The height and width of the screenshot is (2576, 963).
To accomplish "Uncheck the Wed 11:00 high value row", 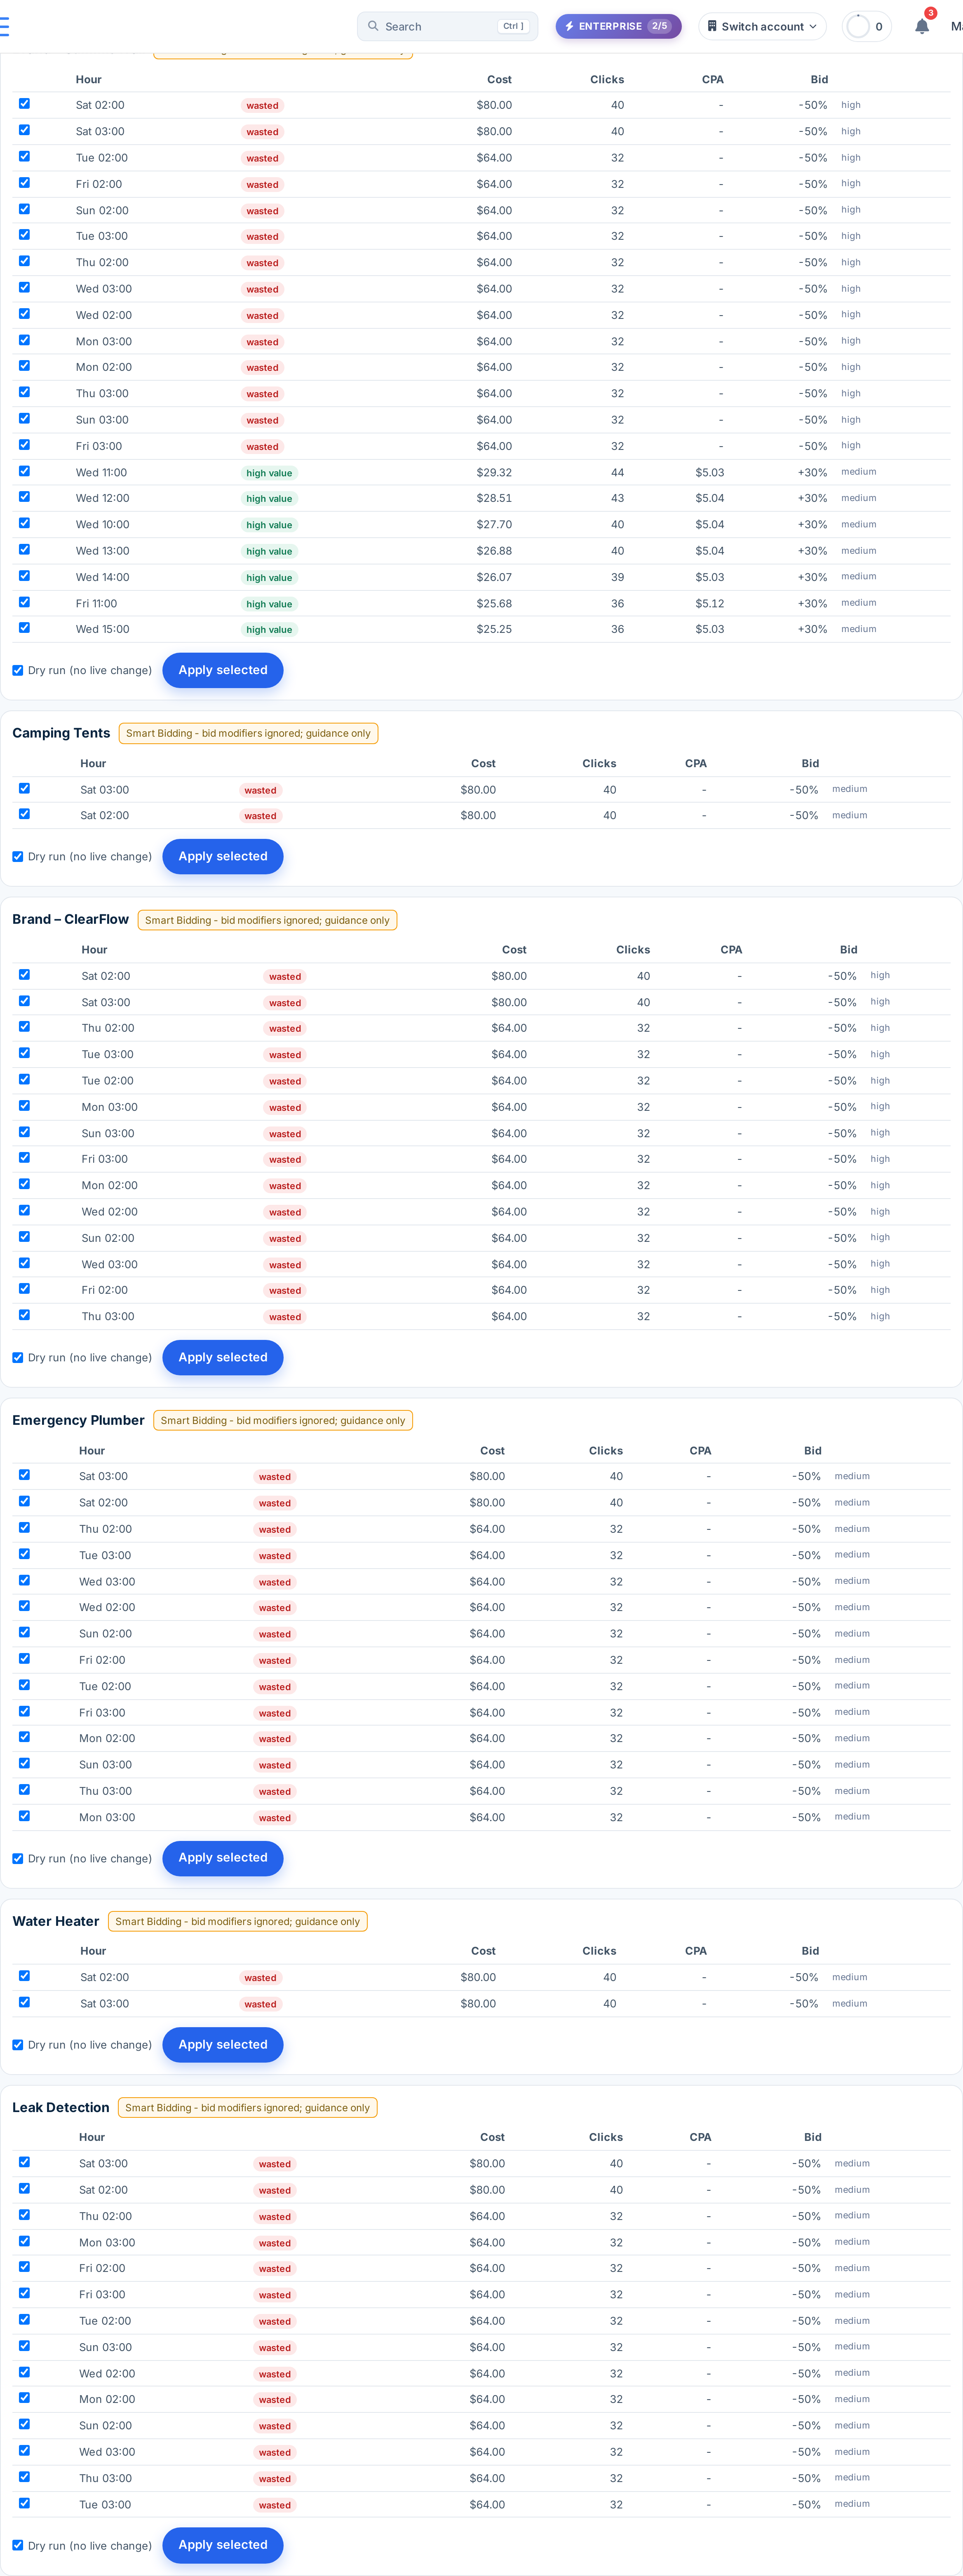I will click(x=24, y=471).
